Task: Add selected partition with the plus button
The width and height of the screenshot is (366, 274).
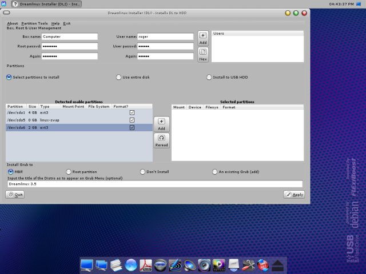Action: click(x=161, y=124)
